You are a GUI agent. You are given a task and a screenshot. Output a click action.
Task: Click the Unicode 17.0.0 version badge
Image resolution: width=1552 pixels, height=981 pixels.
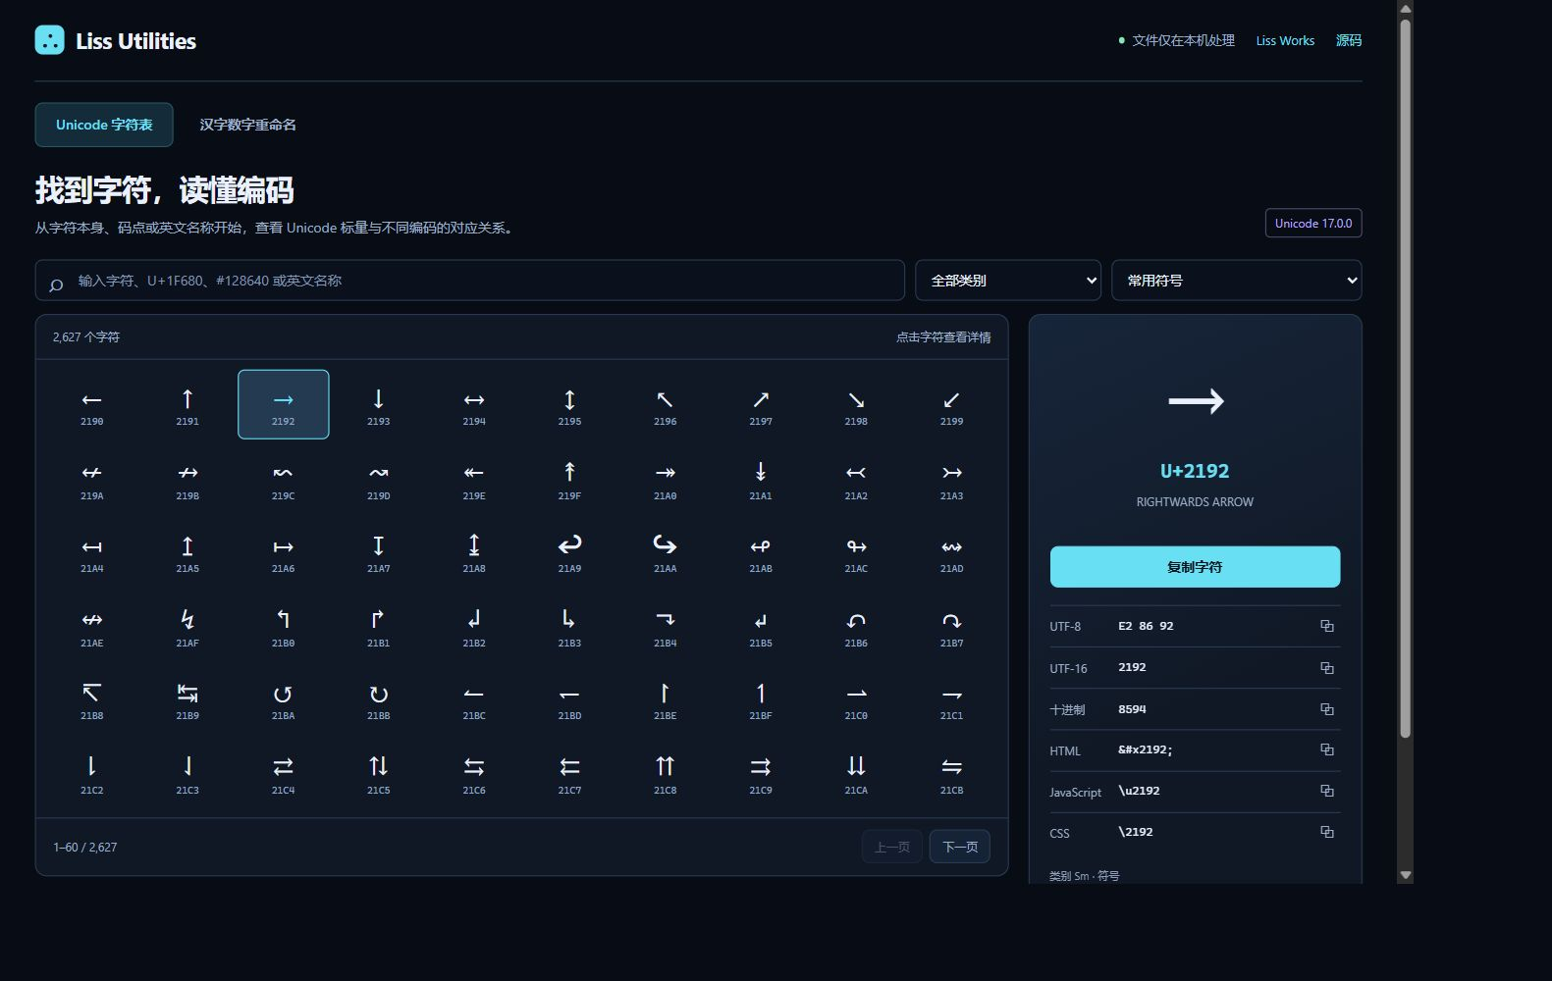[x=1313, y=223]
